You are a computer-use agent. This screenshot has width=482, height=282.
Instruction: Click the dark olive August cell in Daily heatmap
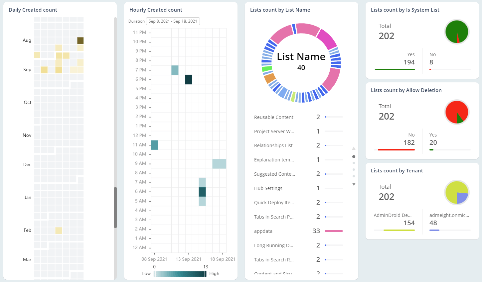80,40
